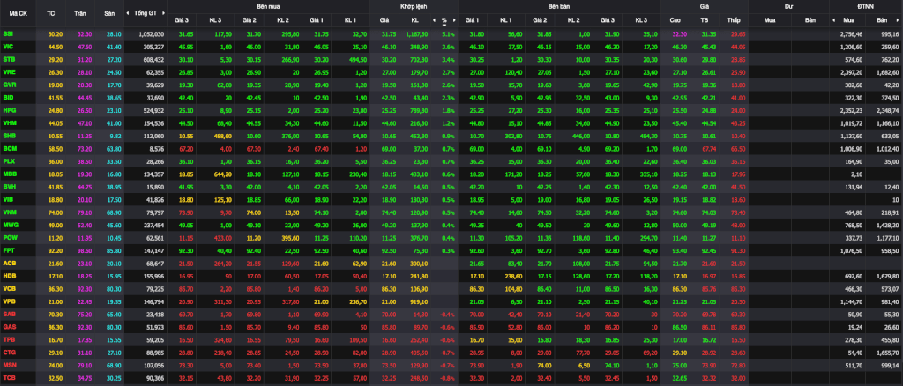Click TCB percent change -0.8%
903x386 pixels.
(x=448, y=377)
